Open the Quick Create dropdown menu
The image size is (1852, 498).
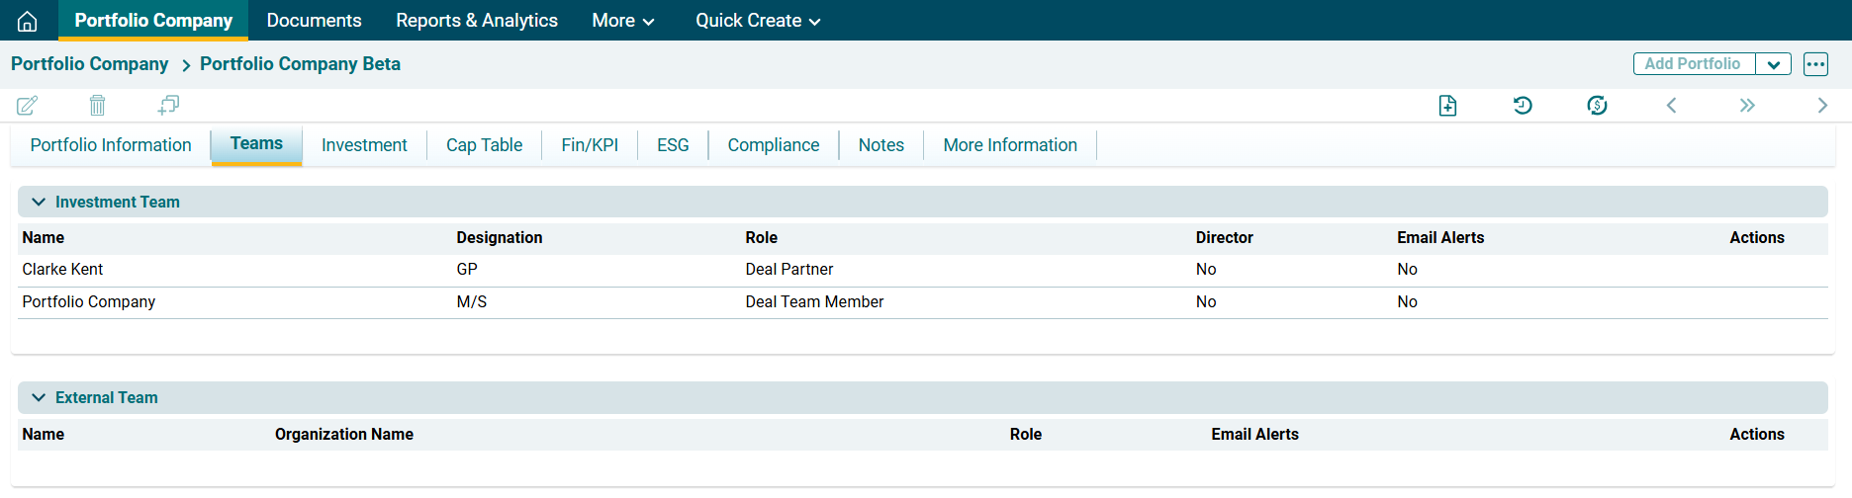(758, 21)
